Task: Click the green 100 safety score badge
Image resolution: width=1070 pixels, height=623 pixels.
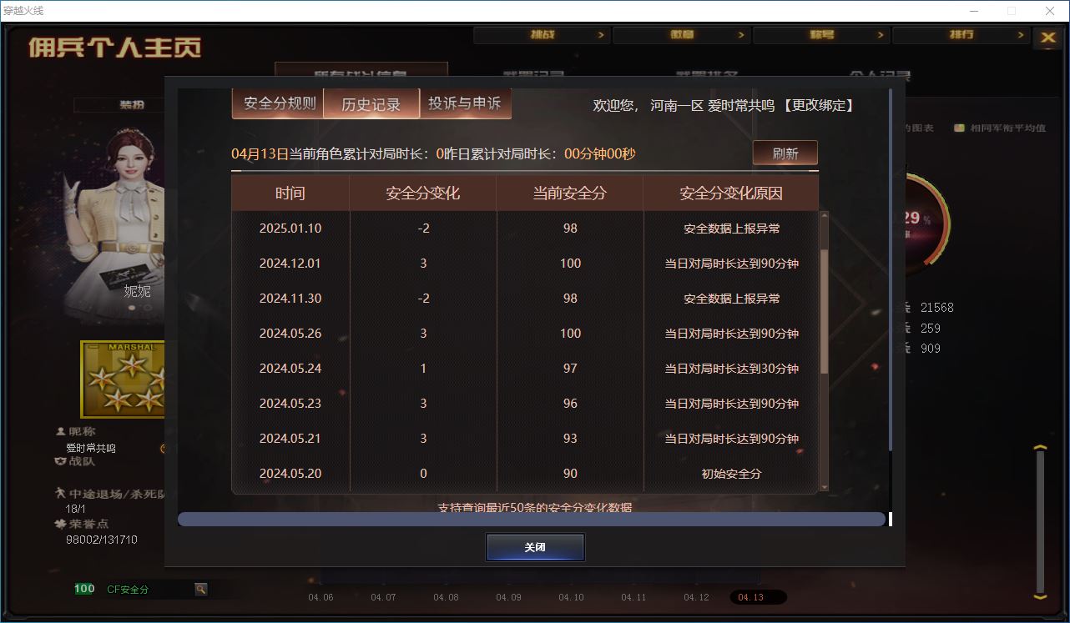Action: [84, 589]
